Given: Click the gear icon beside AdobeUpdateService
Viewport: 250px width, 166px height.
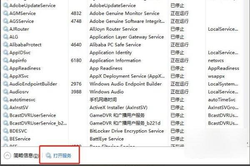Looking at the screenshot, I should point(5,5).
